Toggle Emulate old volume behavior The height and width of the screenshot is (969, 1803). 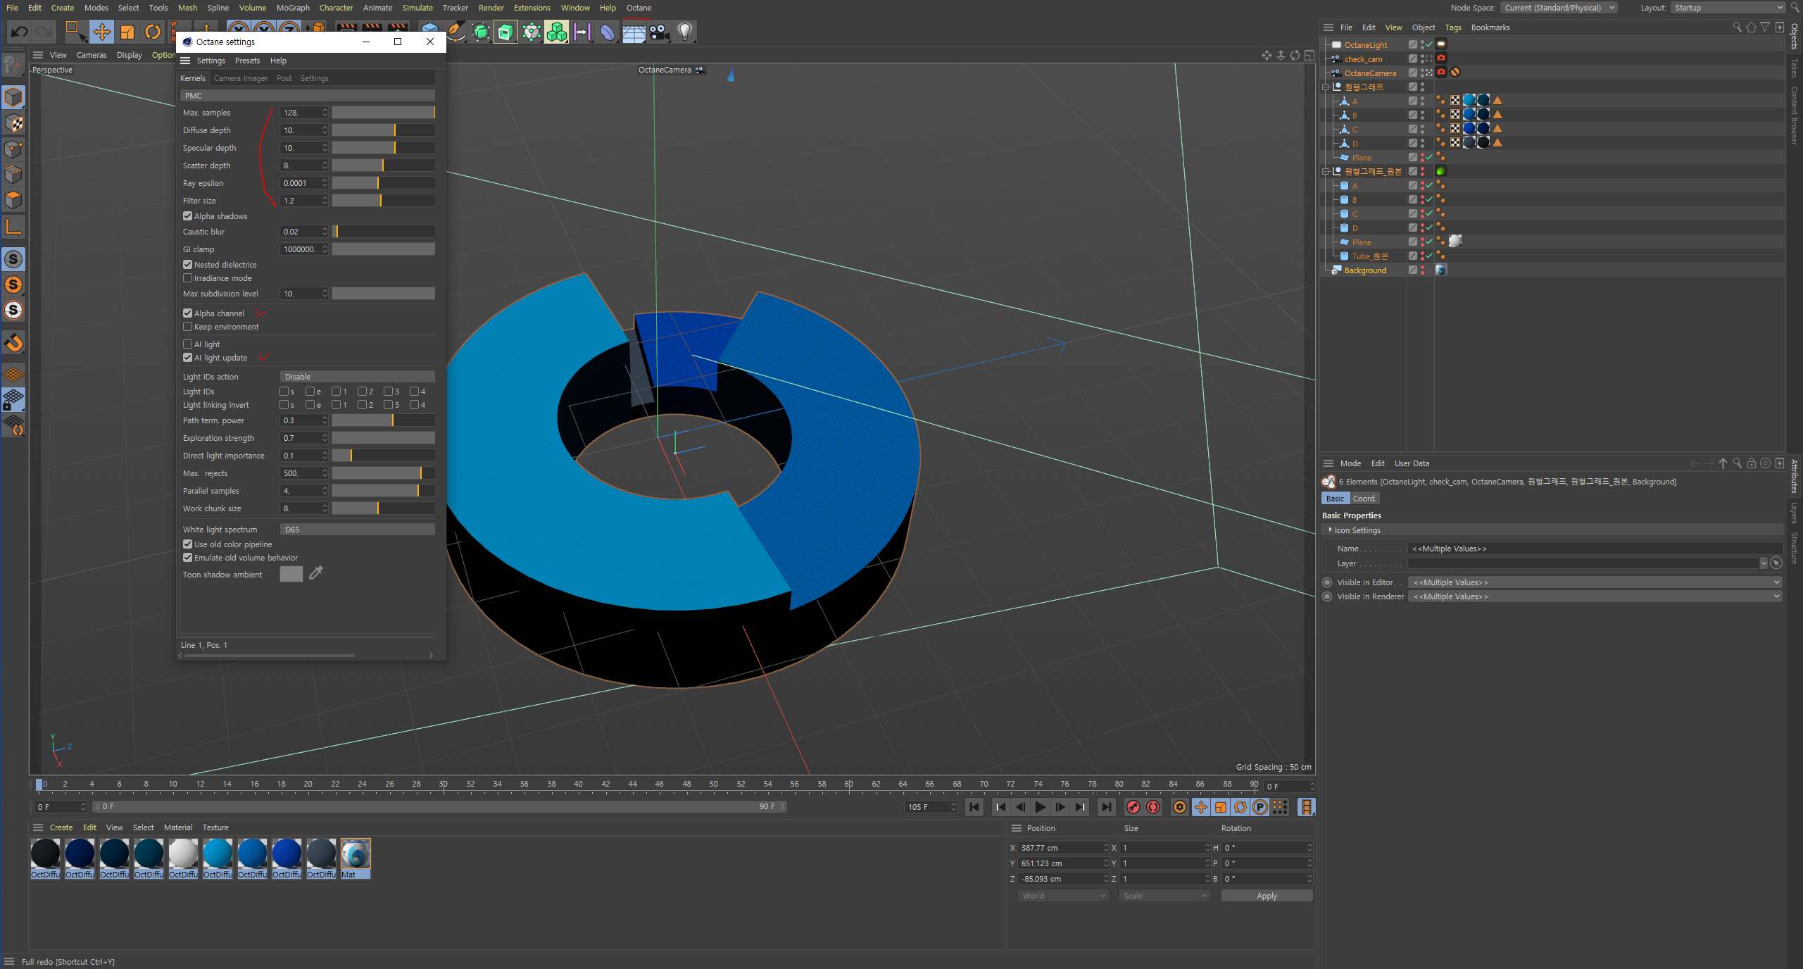pyautogui.click(x=187, y=558)
